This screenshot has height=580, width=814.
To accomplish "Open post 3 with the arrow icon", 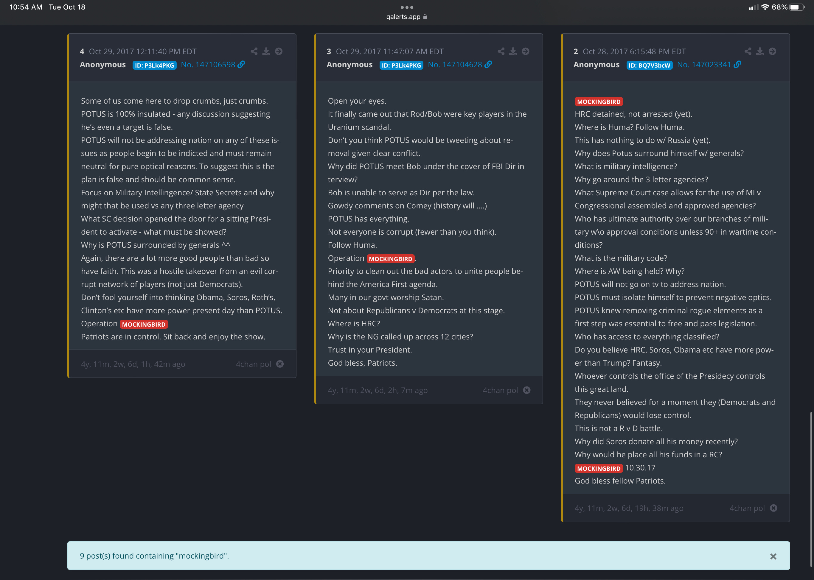I will (526, 52).
